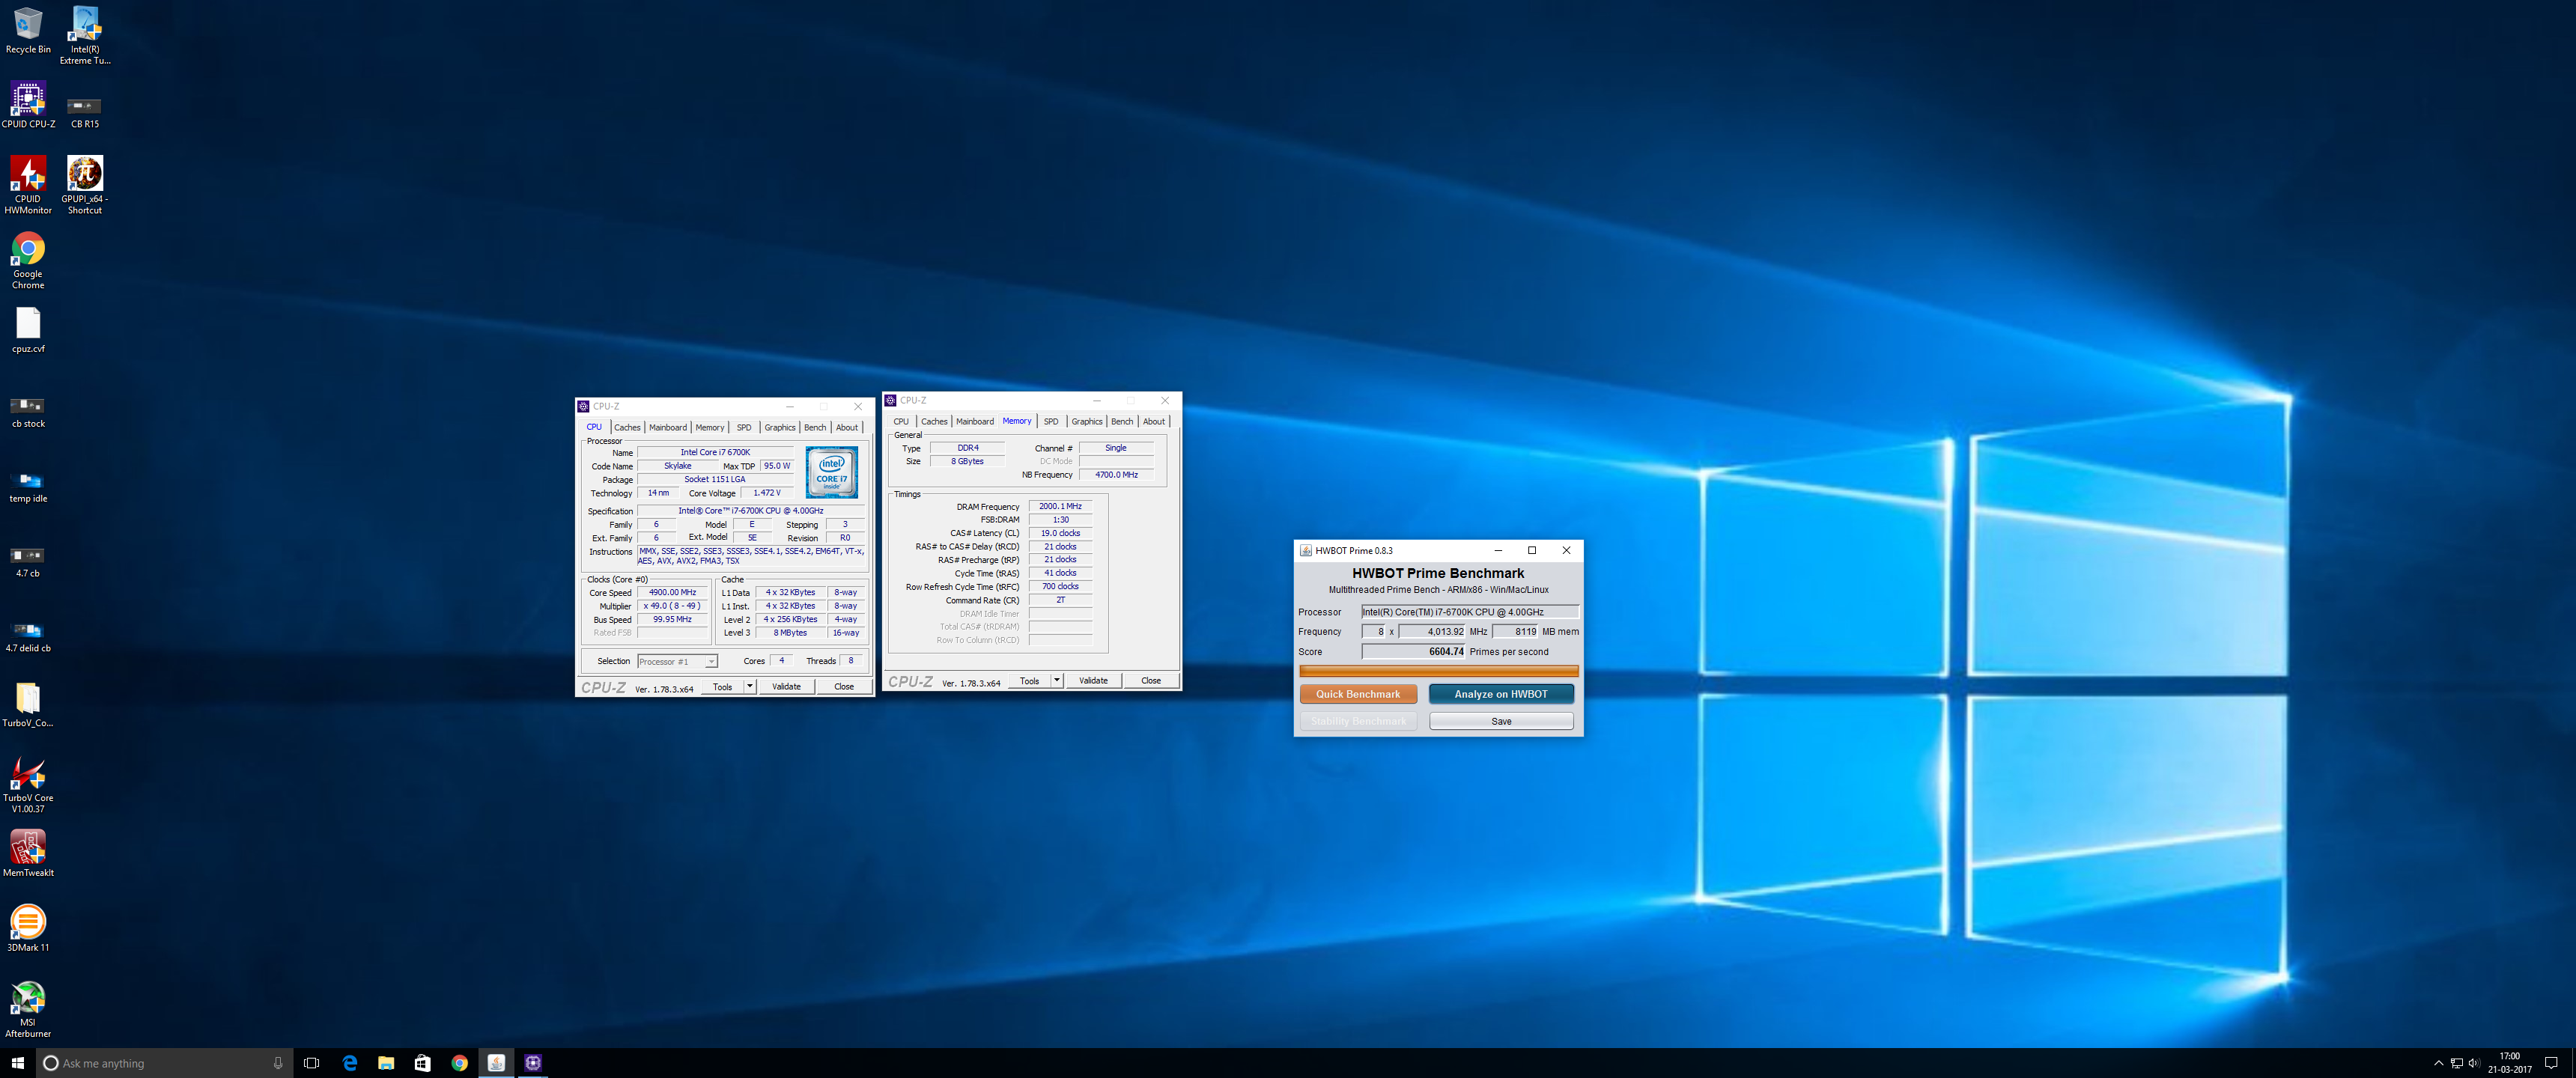The height and width of the screenshot is (1078, 2576).
Task: Open GPUPI_x64 shortcut icon
Action: click(85, 185)
